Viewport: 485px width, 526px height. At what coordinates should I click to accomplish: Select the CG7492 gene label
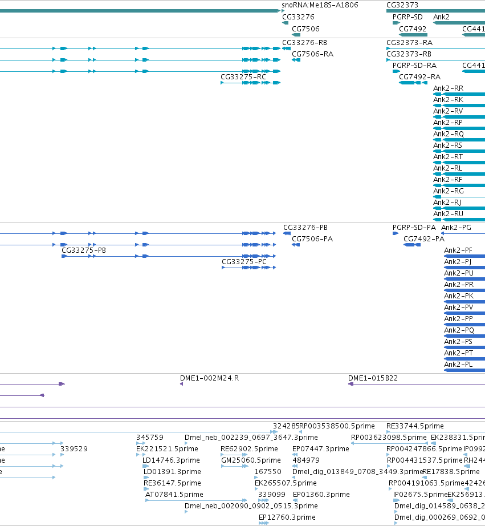[x=413, y=29]
